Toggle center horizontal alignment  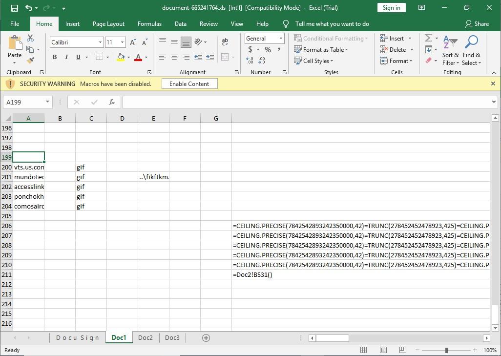click(174, 57)
